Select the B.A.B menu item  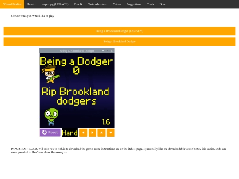(78, 4)
